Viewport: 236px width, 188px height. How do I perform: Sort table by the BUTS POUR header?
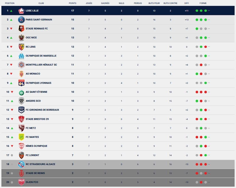pos(154,3)
